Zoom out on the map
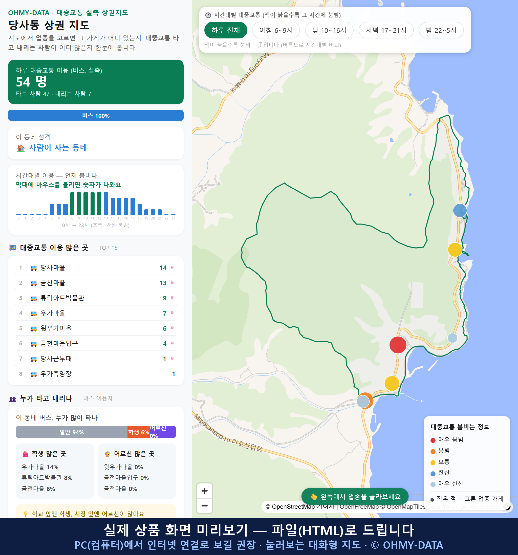 [204, 506]
